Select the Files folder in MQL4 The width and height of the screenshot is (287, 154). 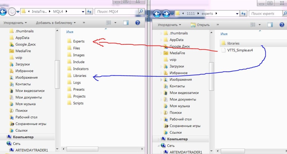click(x=74, y=48)
